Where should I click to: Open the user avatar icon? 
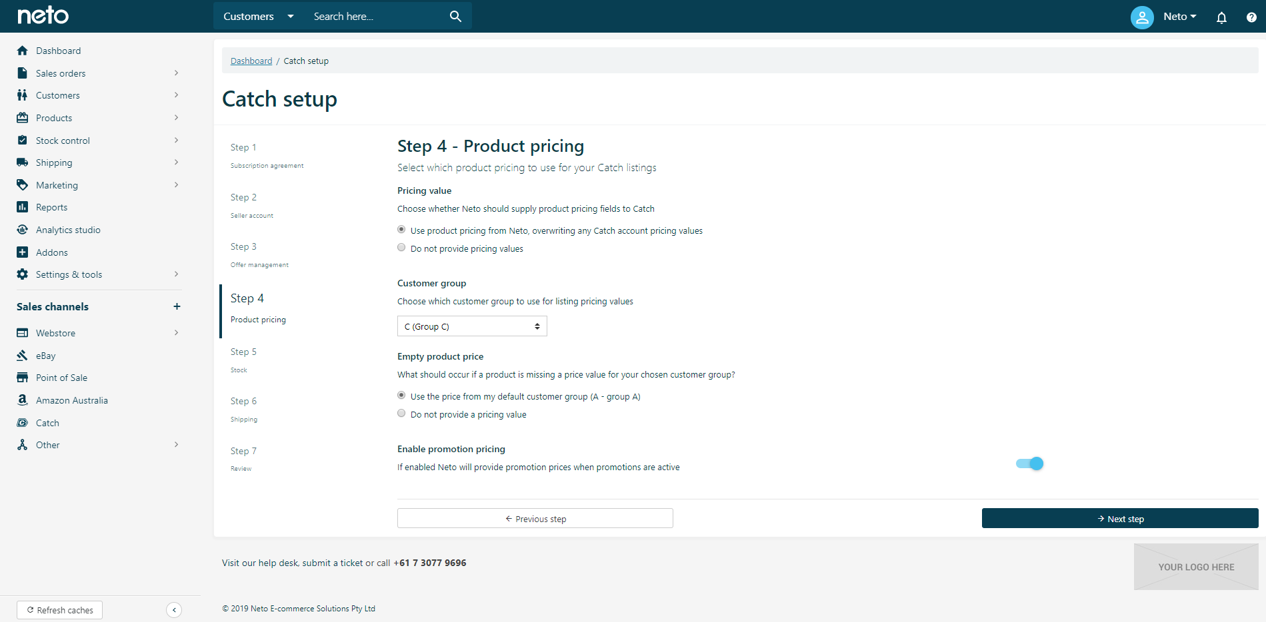pos(1142,17)
